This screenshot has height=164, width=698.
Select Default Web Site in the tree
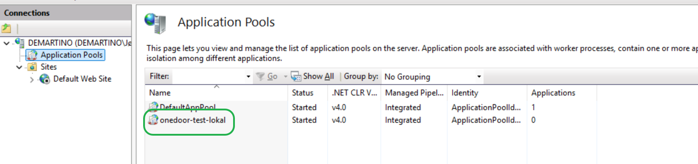(x=82, y=79)
